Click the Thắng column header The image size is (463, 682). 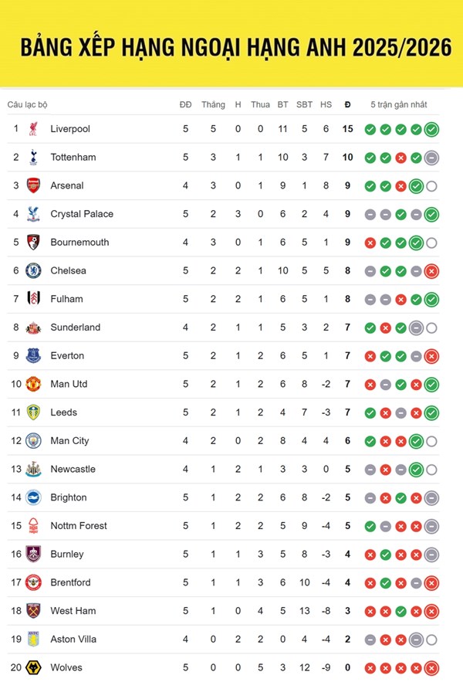213,104
